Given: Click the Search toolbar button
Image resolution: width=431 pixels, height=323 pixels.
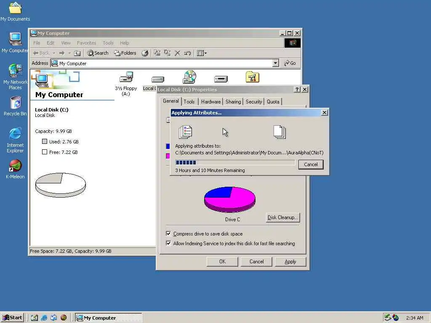Looking at the screenshot, I should (x=98, y=53).
